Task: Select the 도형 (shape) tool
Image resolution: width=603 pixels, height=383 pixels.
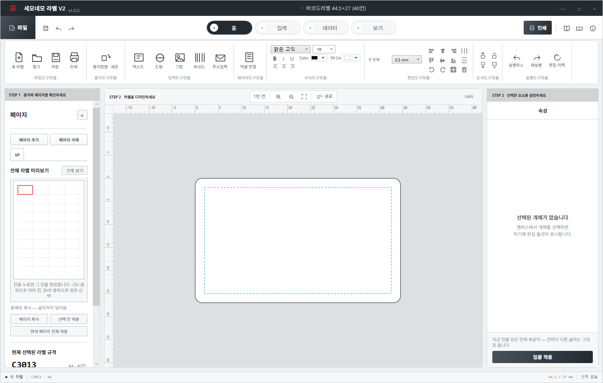Action: tap(159, 61)
